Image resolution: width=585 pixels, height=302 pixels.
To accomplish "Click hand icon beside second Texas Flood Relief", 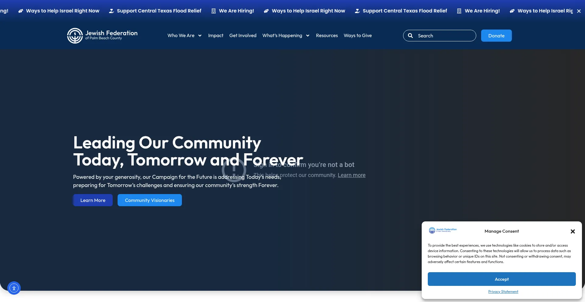I will 357,11.
